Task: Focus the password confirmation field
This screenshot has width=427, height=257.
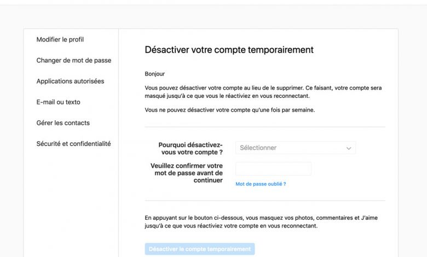Action: (x=273, y=168)
